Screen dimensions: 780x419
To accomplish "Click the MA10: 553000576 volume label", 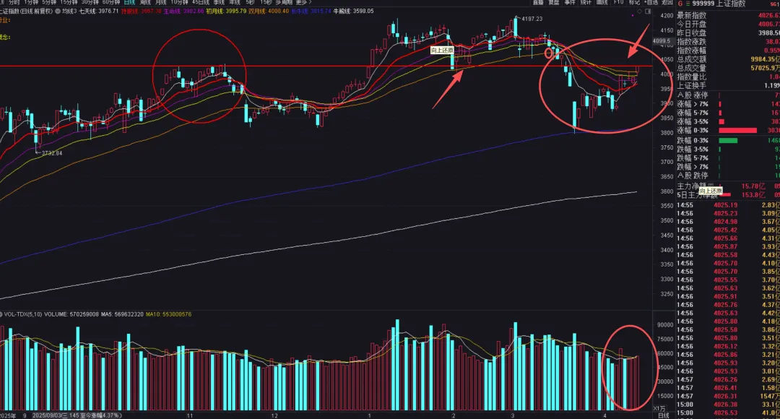I will click(x=168, y=314).
